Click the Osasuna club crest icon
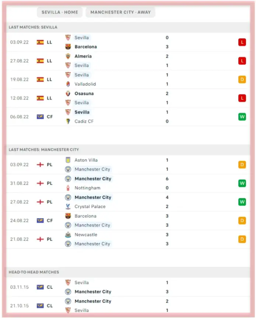This screenshot has width=256, height=318. pyautogui.click(x=68, y=93)
